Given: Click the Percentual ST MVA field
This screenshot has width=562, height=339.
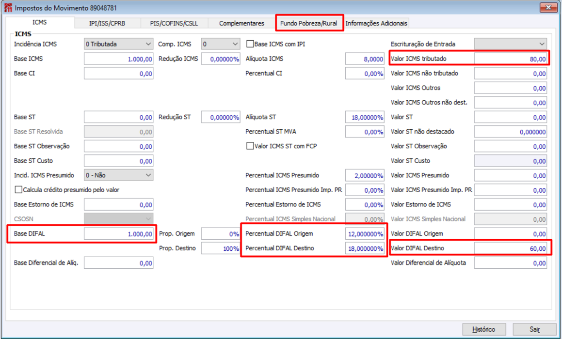Looking at the screenshot, I should point(365,132).
